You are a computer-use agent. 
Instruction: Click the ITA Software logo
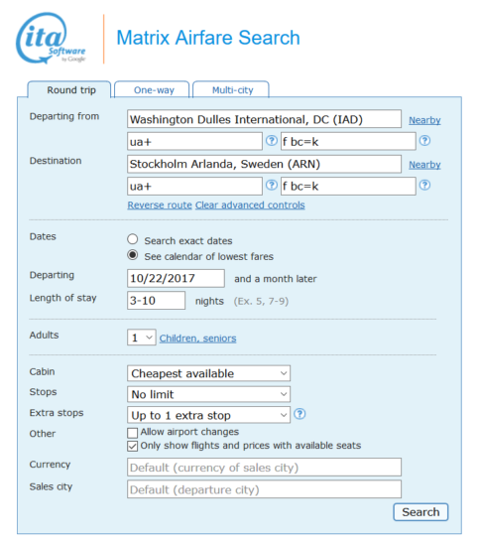(x=51, y=39)
